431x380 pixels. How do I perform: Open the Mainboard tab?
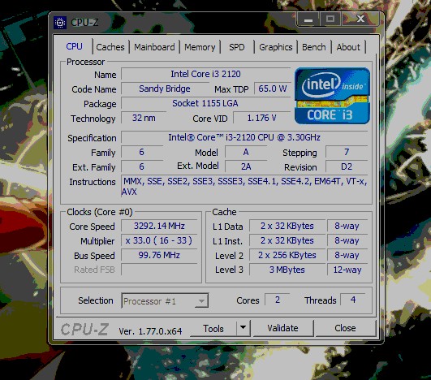click(154, 47)
